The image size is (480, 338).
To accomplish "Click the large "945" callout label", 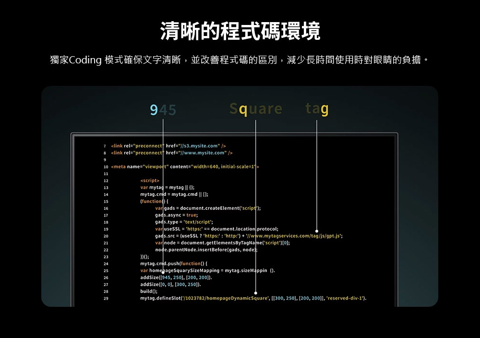I will click(x=163, y=110).
